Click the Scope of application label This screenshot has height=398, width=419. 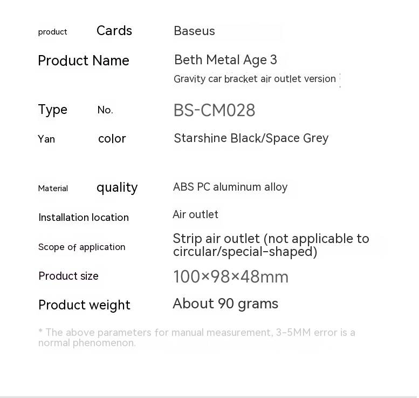pos(82,247)
